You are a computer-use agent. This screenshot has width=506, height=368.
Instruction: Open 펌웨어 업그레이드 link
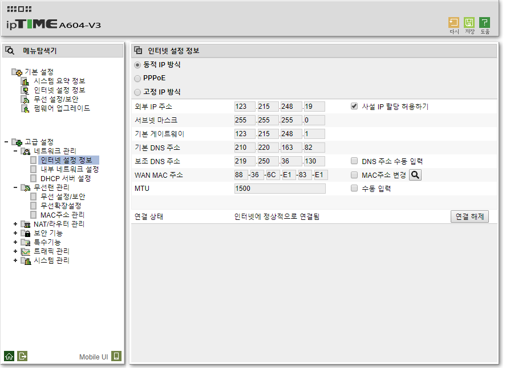[x=62, y=108]
